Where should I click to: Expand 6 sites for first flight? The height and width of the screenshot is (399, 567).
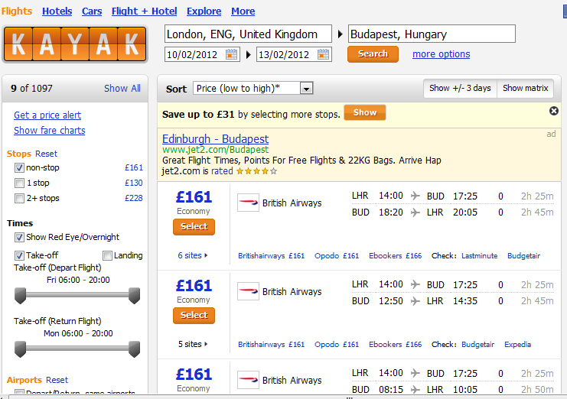192,255
